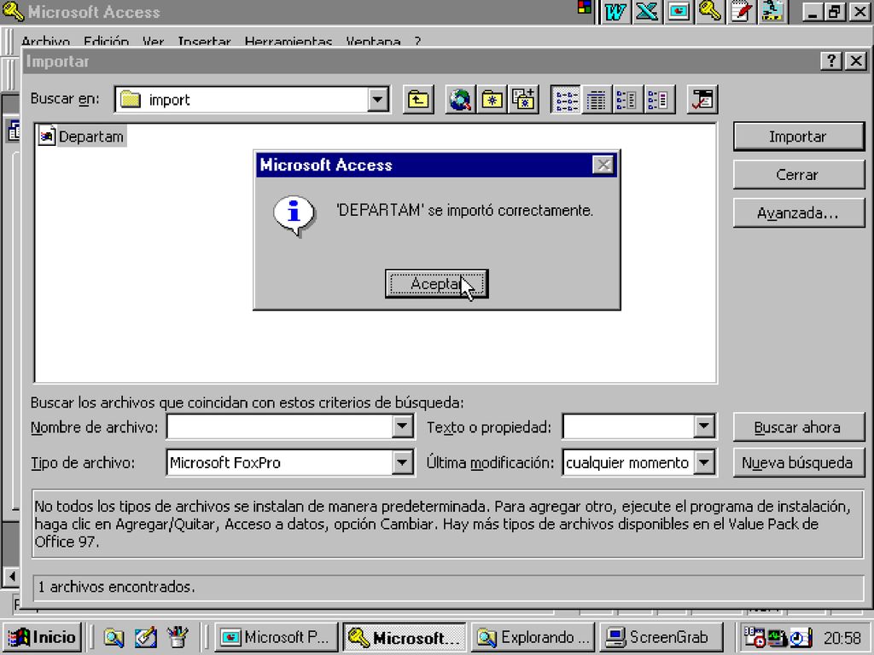Click the notepad and pen Office bar icon
Viewport: 874px width, 655px height.
coord(742,12)
